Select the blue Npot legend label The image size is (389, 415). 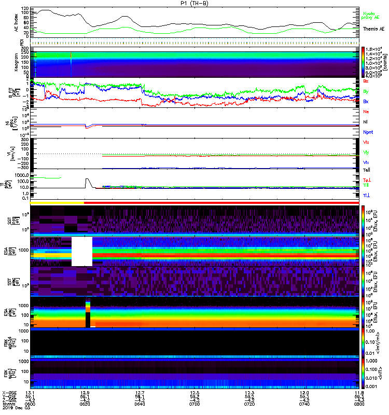tap(368, 132)
